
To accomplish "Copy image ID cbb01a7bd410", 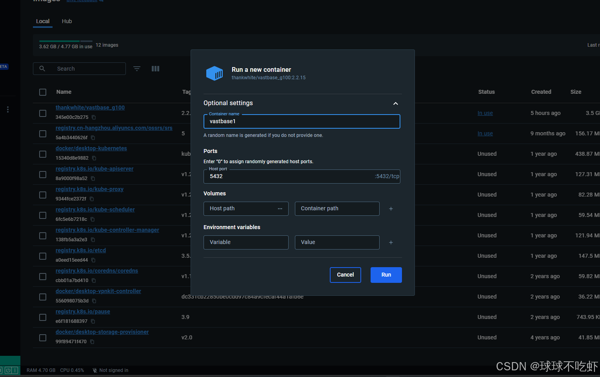I will pos(94,280).
